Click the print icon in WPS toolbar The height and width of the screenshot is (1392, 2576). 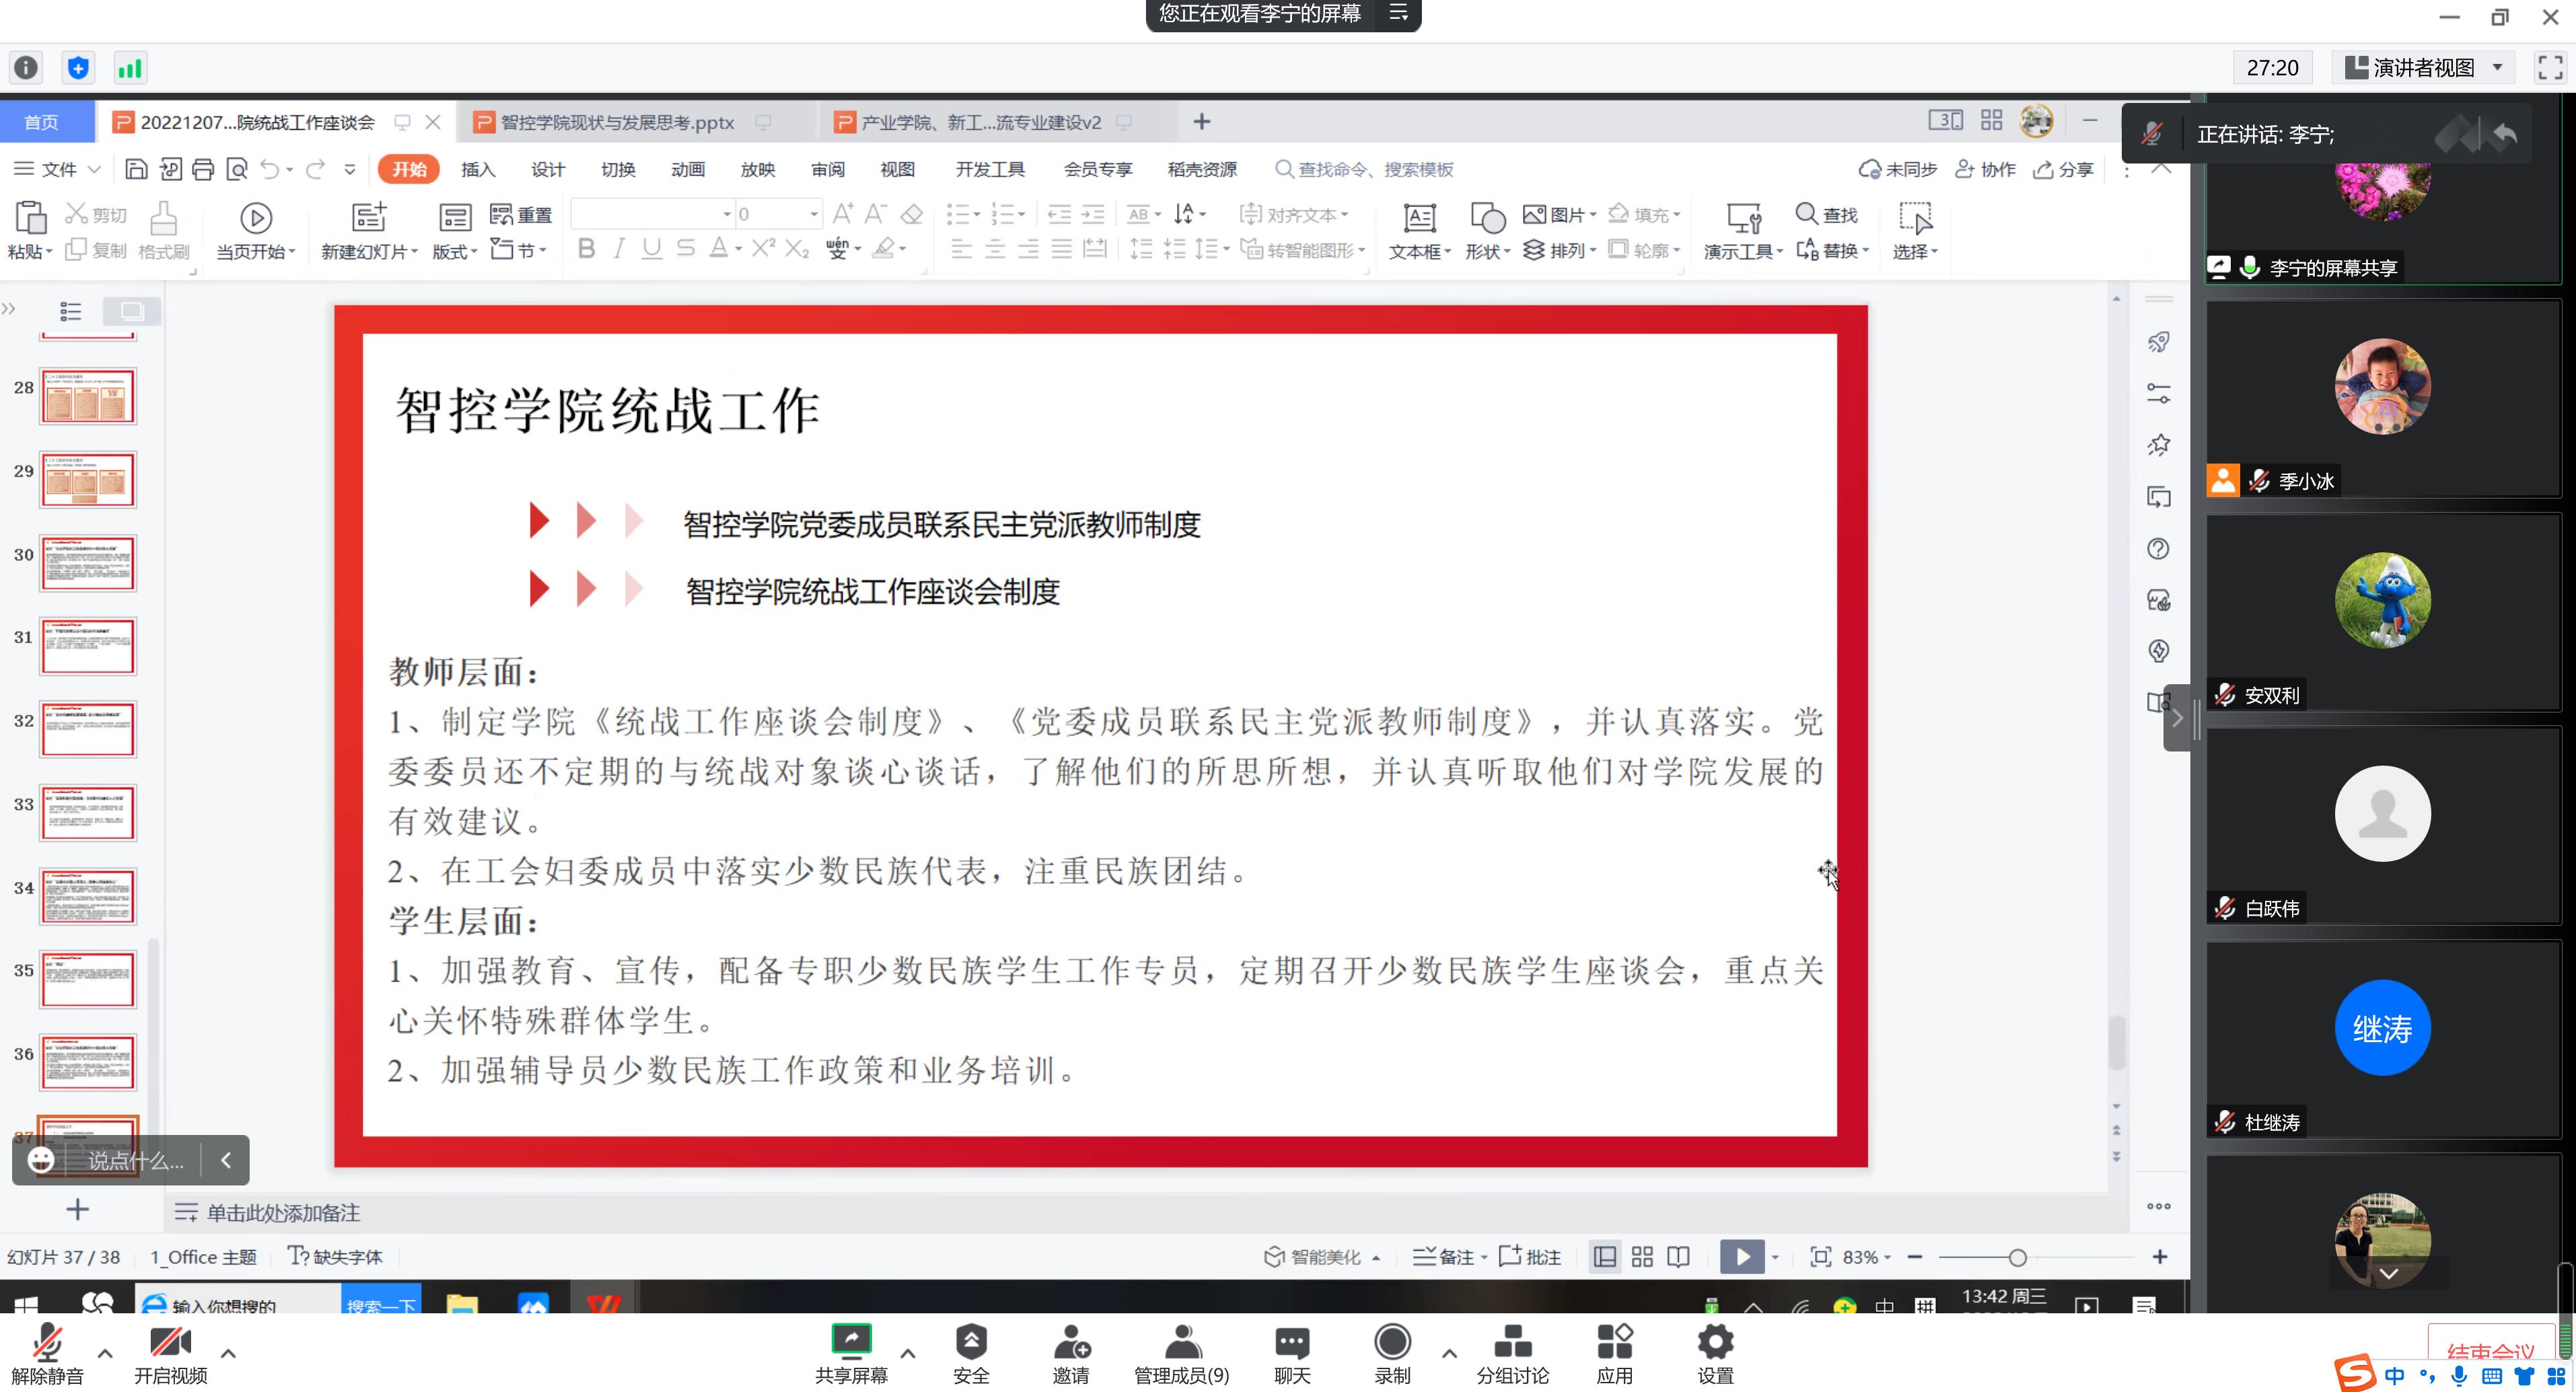pos(203,169)
